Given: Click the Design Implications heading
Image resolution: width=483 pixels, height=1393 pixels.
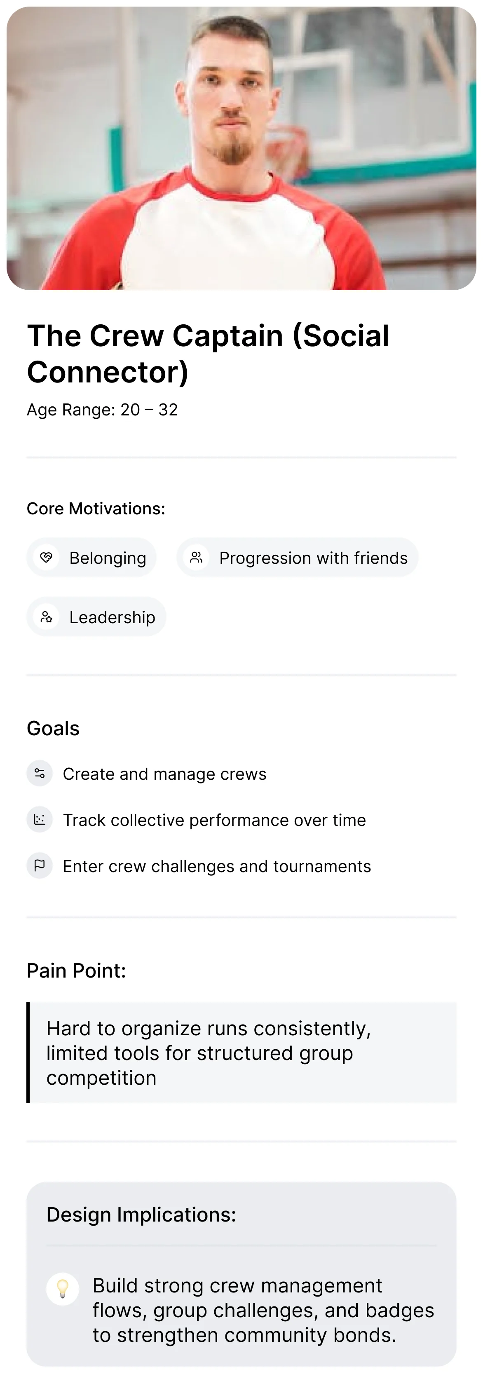Looking at the screenshot, I should (x=141, y=1215).
